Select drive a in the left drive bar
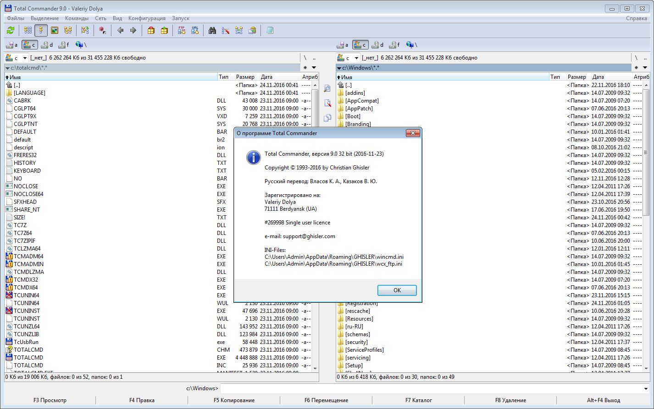The width and height of the screenshot is (654, 409). coord(12,45)
